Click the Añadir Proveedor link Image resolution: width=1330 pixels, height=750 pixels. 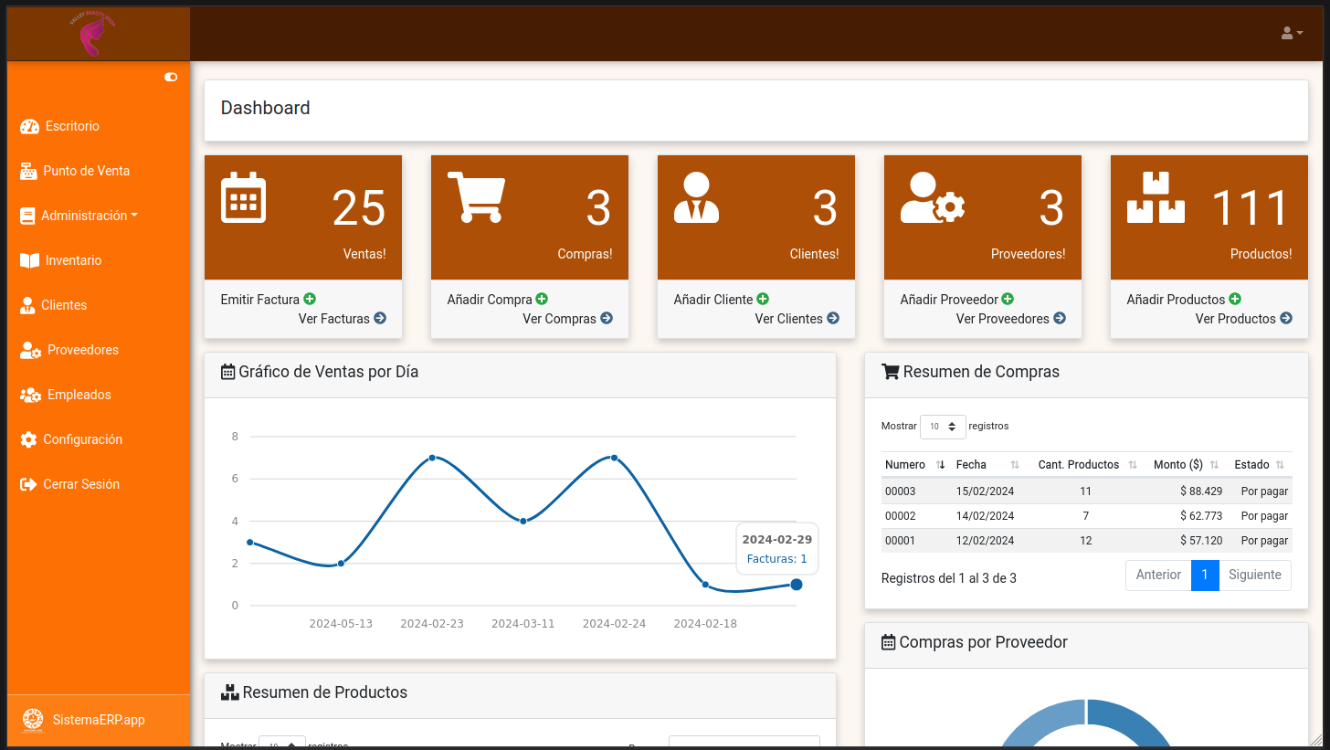(948, 300)
